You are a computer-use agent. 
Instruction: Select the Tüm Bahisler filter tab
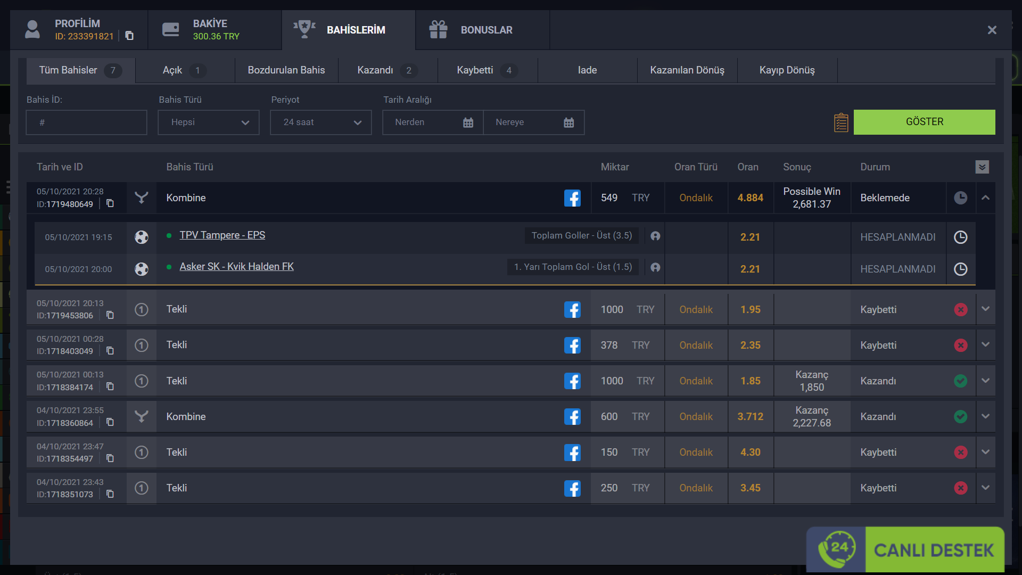[80, 70]
